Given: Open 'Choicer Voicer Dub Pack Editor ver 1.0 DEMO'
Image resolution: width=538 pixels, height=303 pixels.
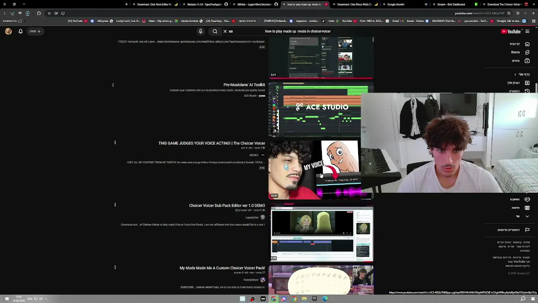Looking at the screenshot, I should pos(227,205).
